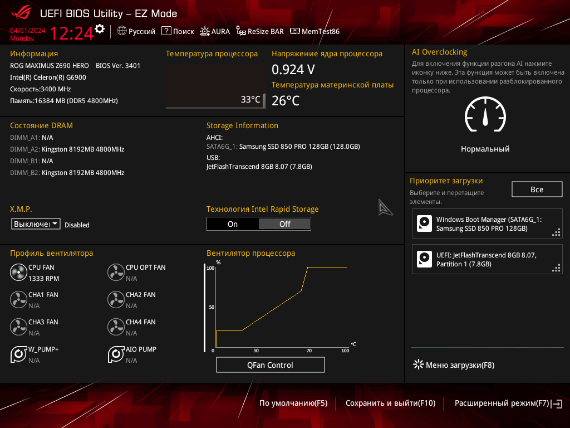Screen dimensions: 570x428
Task: Click the search question mark icon
Action: click(166, 31)
